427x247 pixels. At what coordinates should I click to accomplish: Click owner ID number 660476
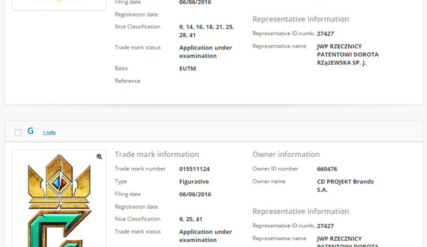coord(328,169)
